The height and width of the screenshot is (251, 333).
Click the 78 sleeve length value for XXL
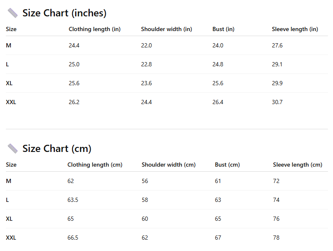276,238
